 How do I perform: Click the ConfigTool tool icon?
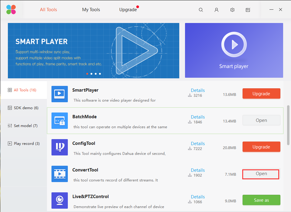tap(60, 147)
